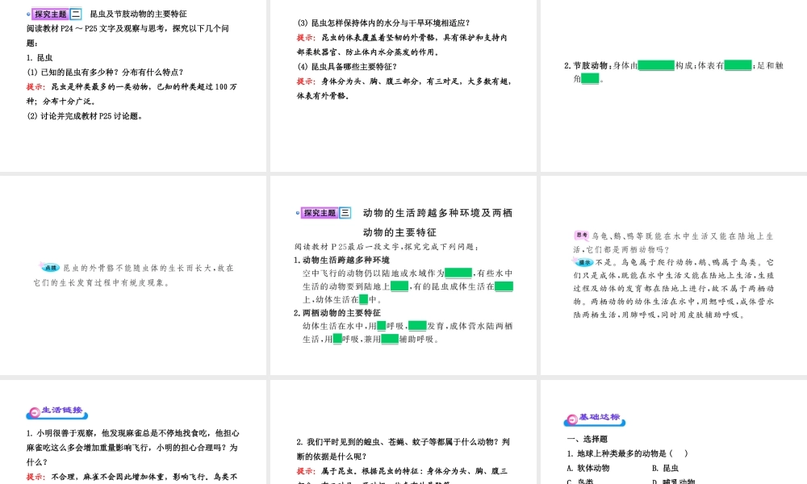Image resolution: width=807 pixels, height=484 pixels.
Task: Click the text 一、选择题
Action: coord(587,439)
